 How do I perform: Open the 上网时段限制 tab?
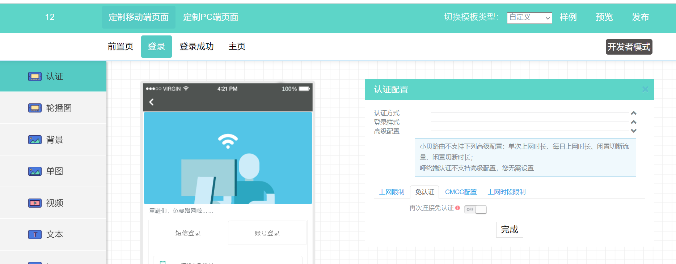507,192
